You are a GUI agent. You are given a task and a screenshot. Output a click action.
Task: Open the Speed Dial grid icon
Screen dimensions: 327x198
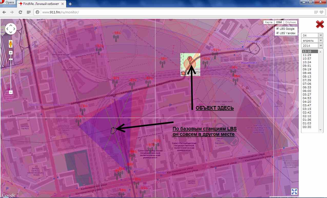[28, 12]
